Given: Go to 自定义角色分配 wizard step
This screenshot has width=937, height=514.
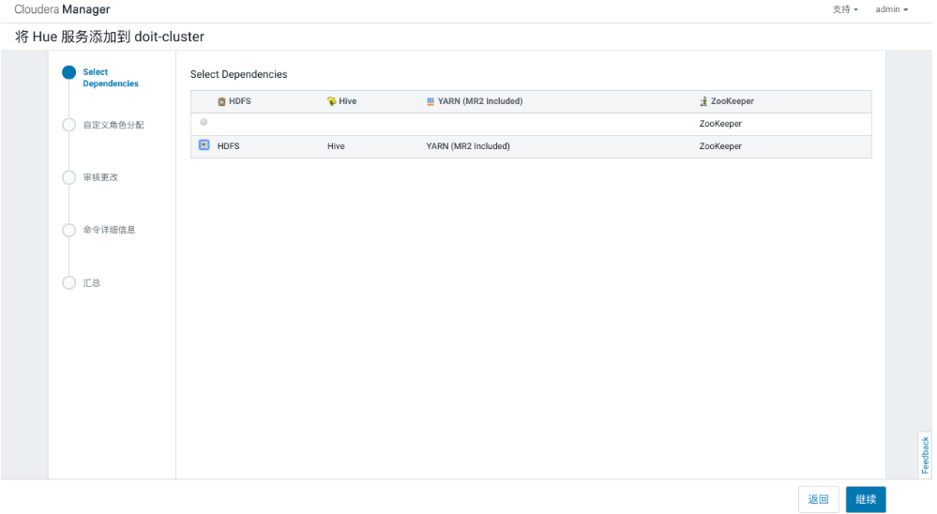Looking at the screenshot, I should coord(113,125).
